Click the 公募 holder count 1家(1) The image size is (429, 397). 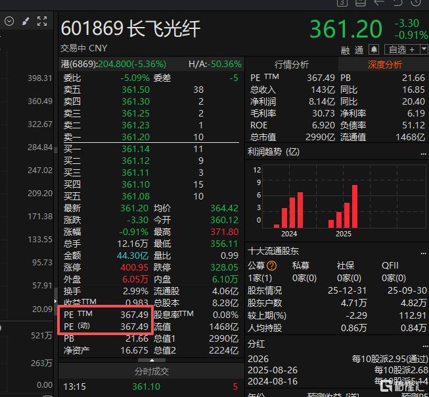(260, 278)
